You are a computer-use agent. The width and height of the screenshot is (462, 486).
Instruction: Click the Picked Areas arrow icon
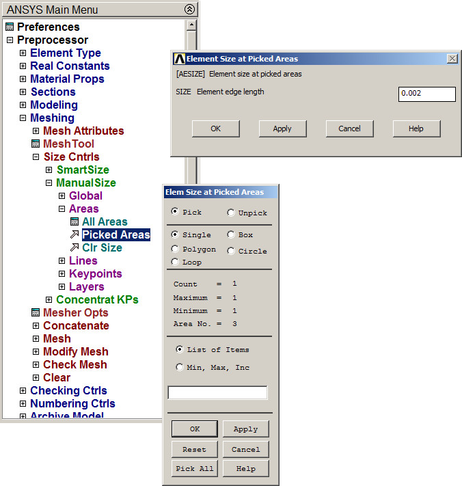click(74, 235)
